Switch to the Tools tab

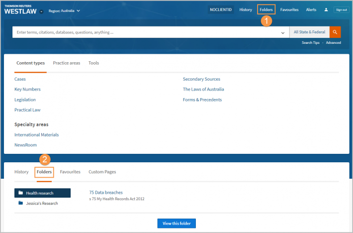point(93,63)
